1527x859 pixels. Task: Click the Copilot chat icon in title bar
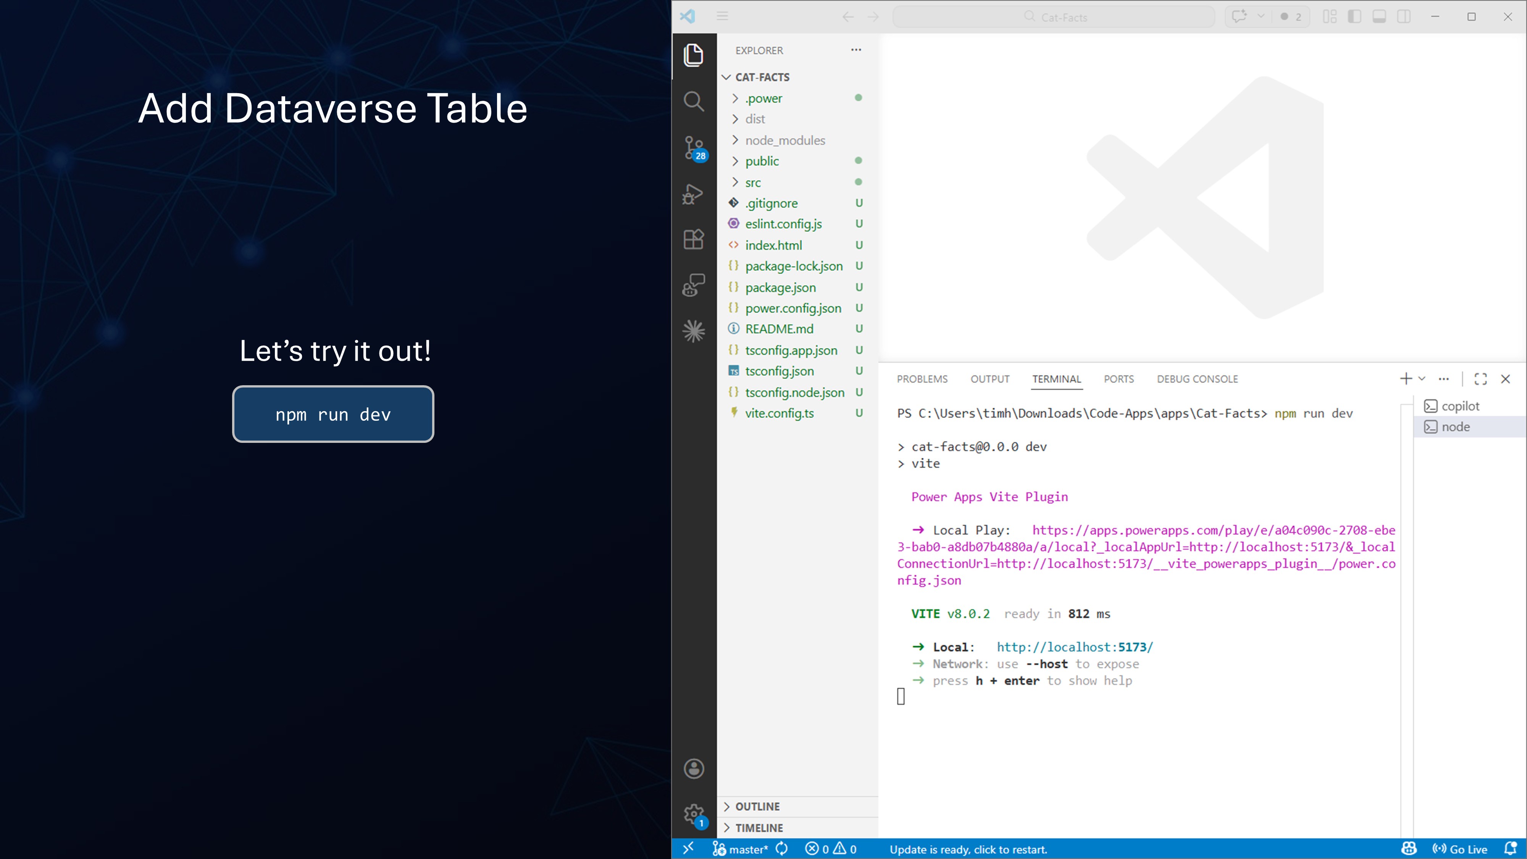click(1239, 16)
